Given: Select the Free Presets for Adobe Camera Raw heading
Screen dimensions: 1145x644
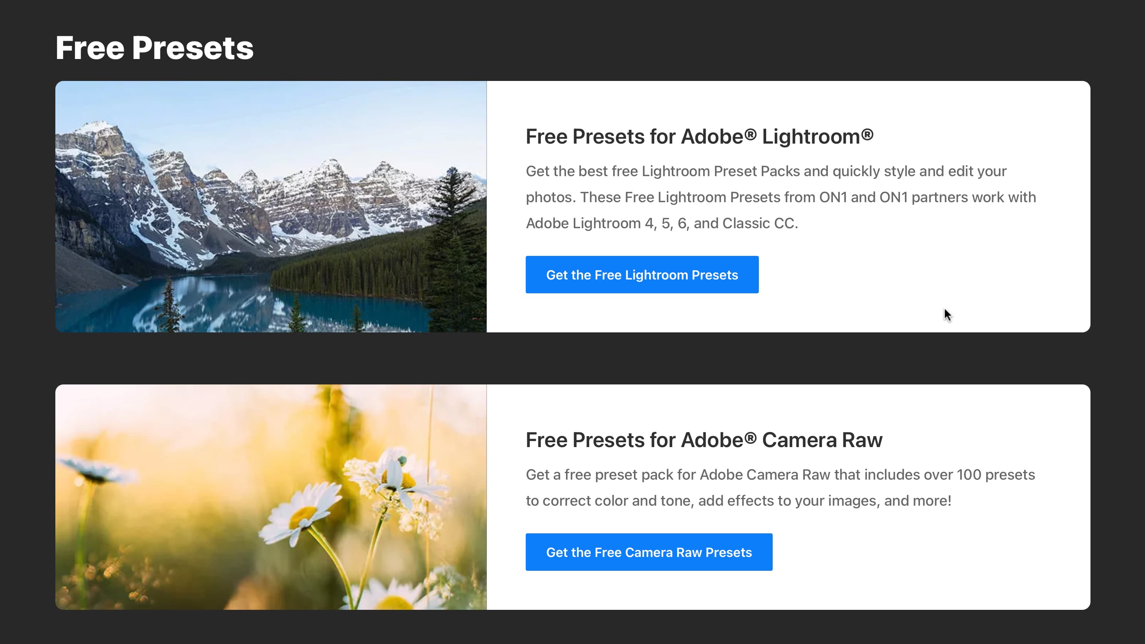Looking at the screenshot, I should click(x=704, y=440).
